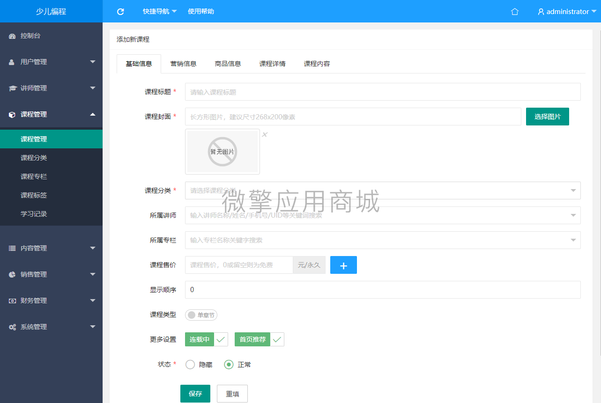This screenshot has width=601, height=403.
Task: Click the 销售管理 pie chart icon
Action: click(x=12, y=274)
